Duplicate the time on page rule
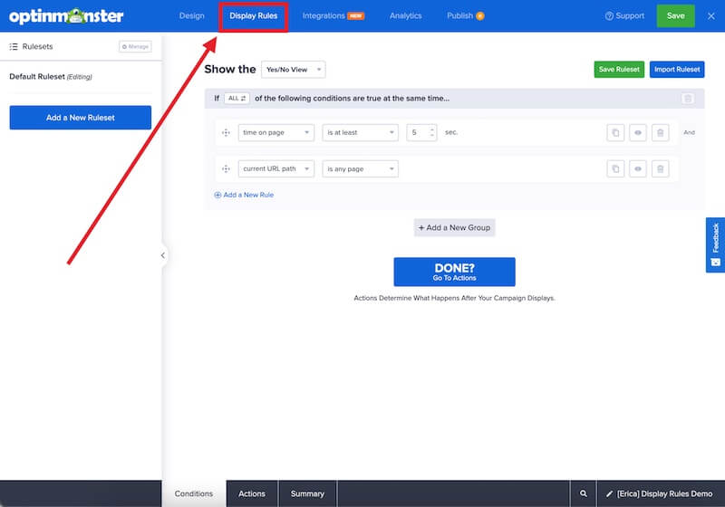 coord(615,132)
